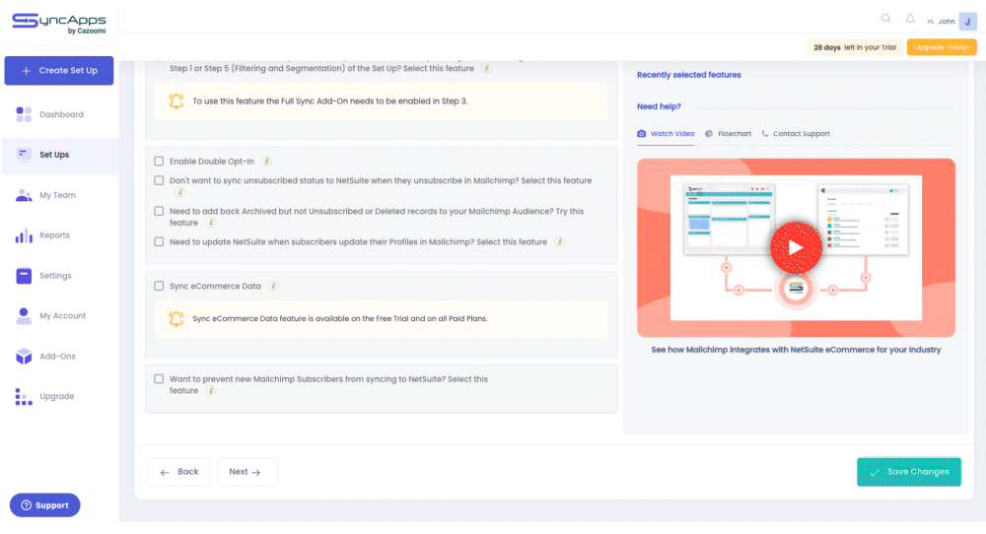
Task: Check prevent new Mailchimp Subscribers syncing
Action: tap(159, 379)
